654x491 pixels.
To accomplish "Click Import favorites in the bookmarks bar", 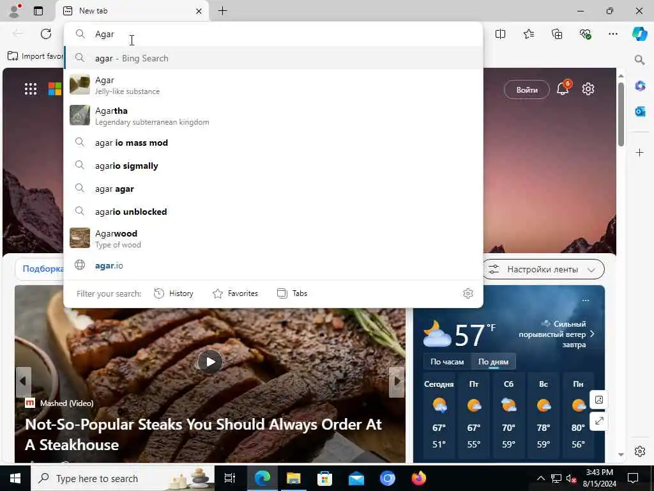I will point(36,56).
